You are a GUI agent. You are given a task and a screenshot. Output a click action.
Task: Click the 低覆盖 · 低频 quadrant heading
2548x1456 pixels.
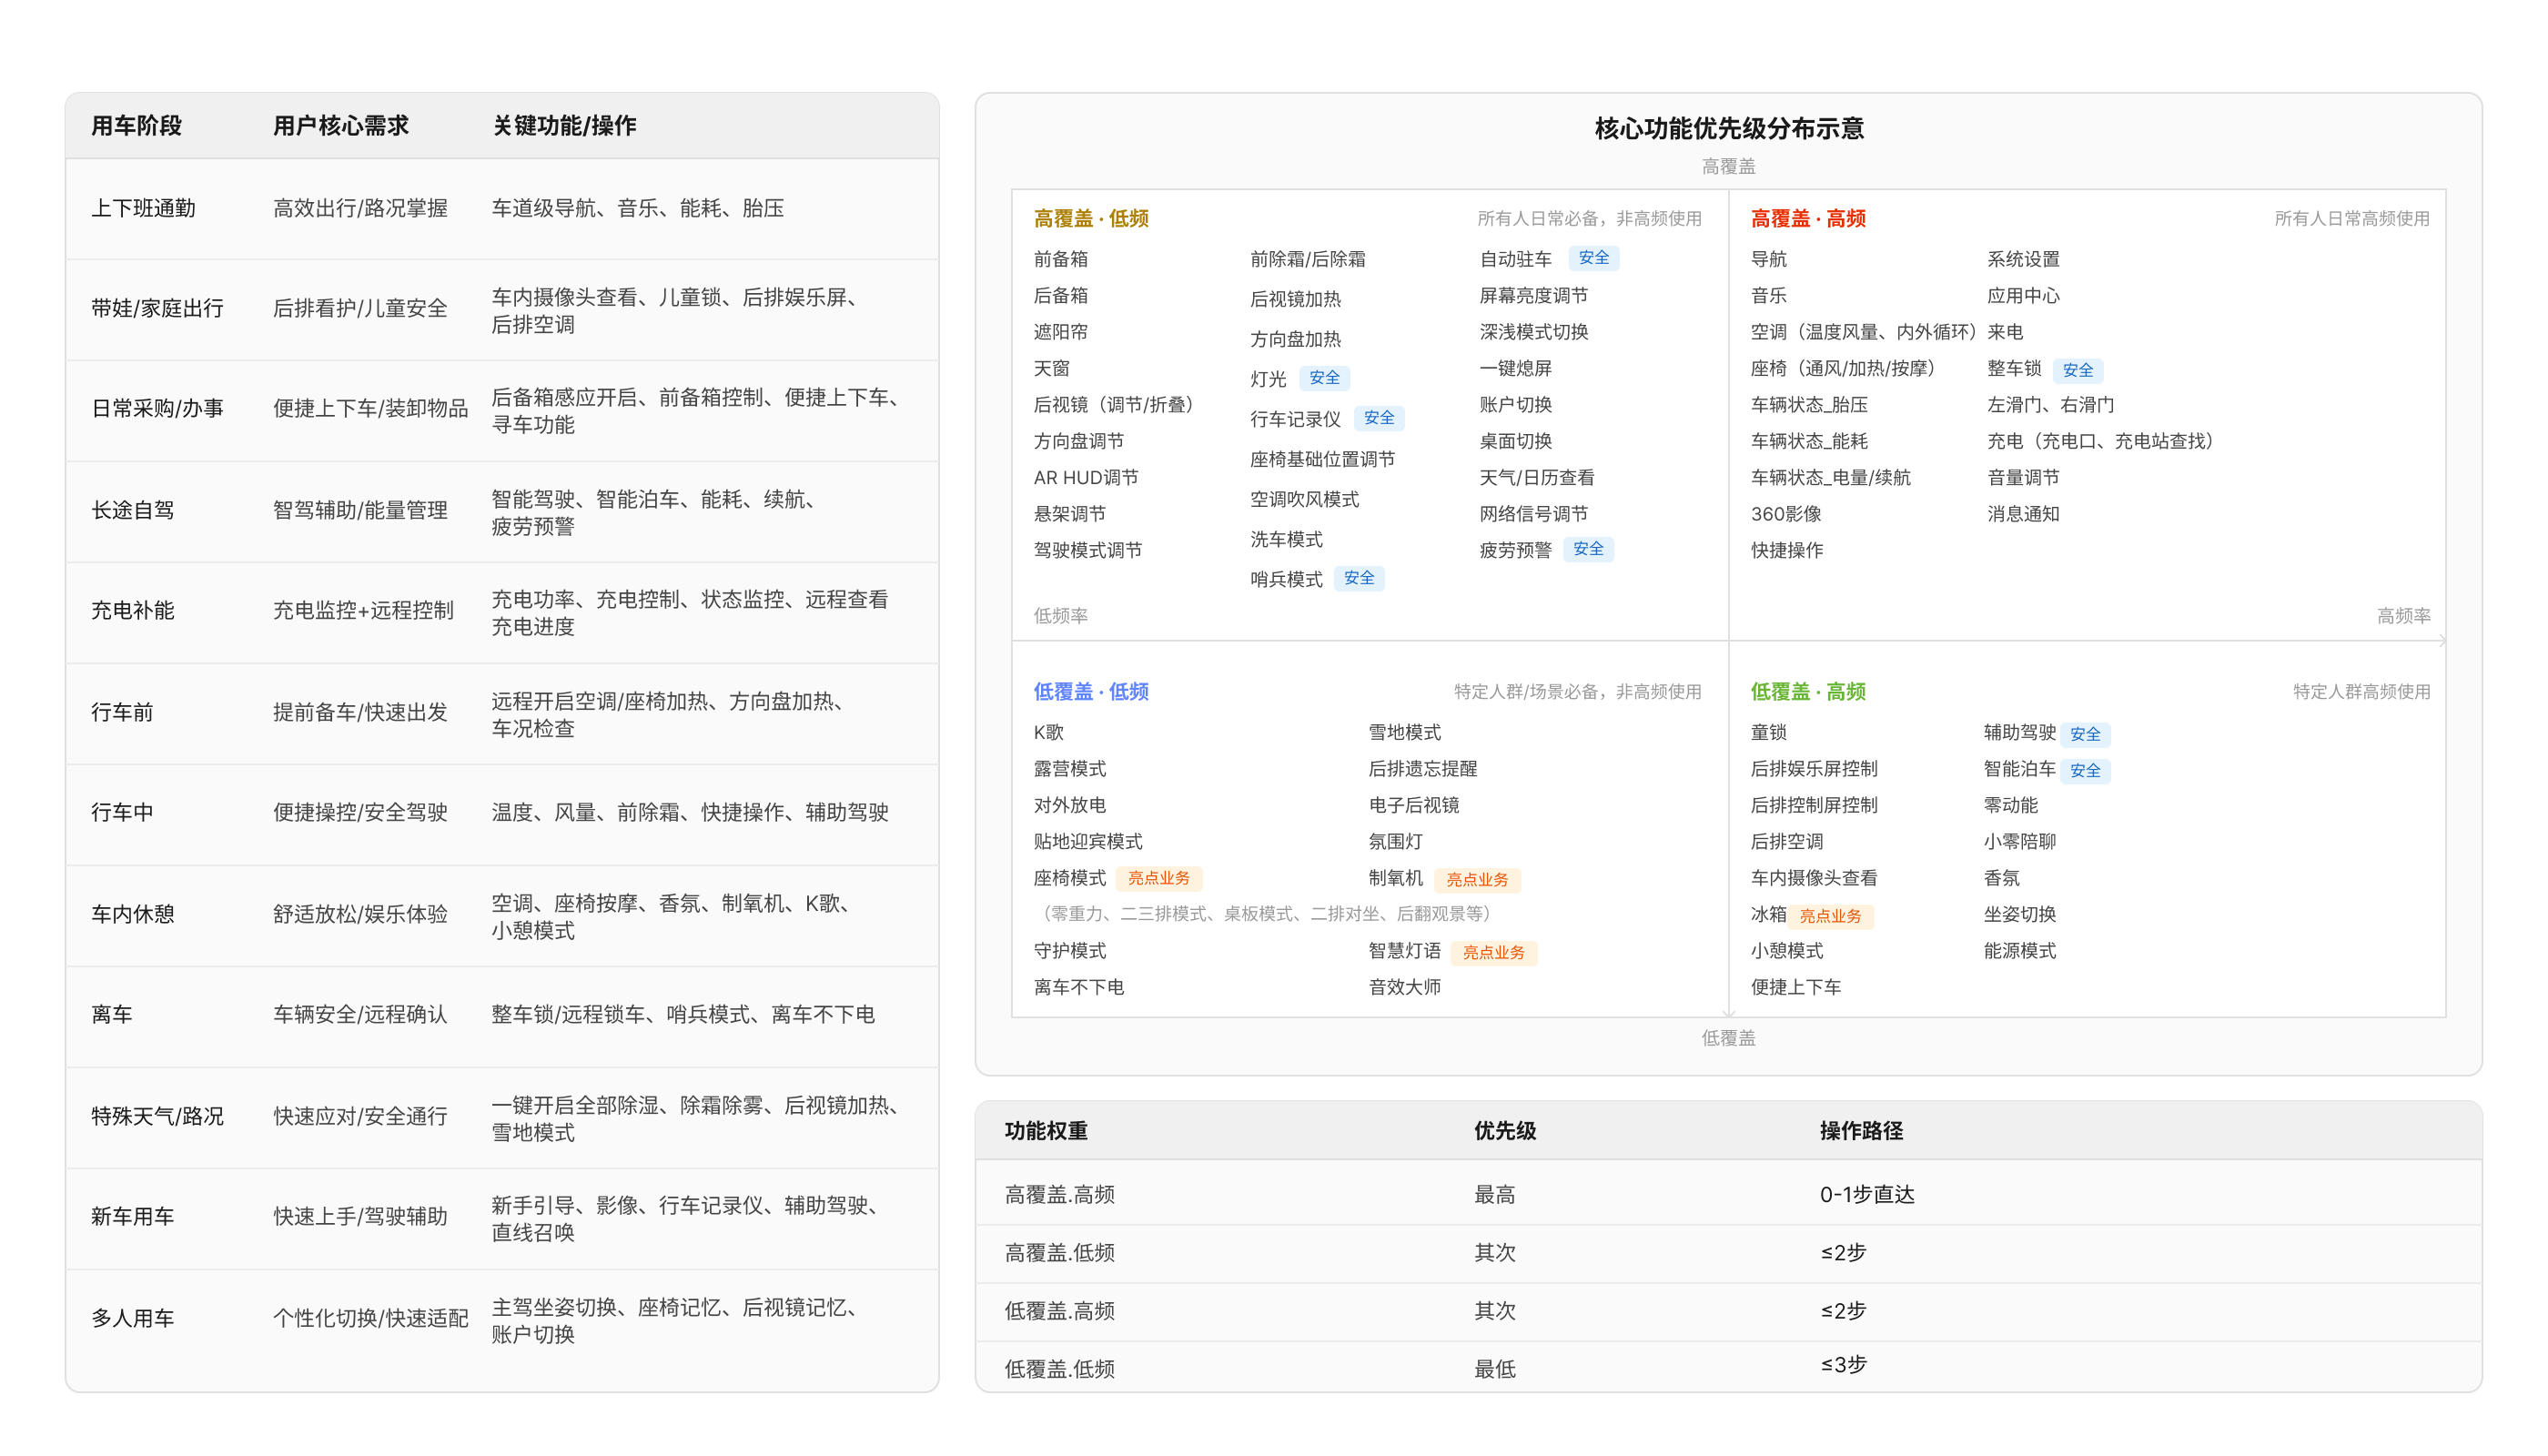1091,691
